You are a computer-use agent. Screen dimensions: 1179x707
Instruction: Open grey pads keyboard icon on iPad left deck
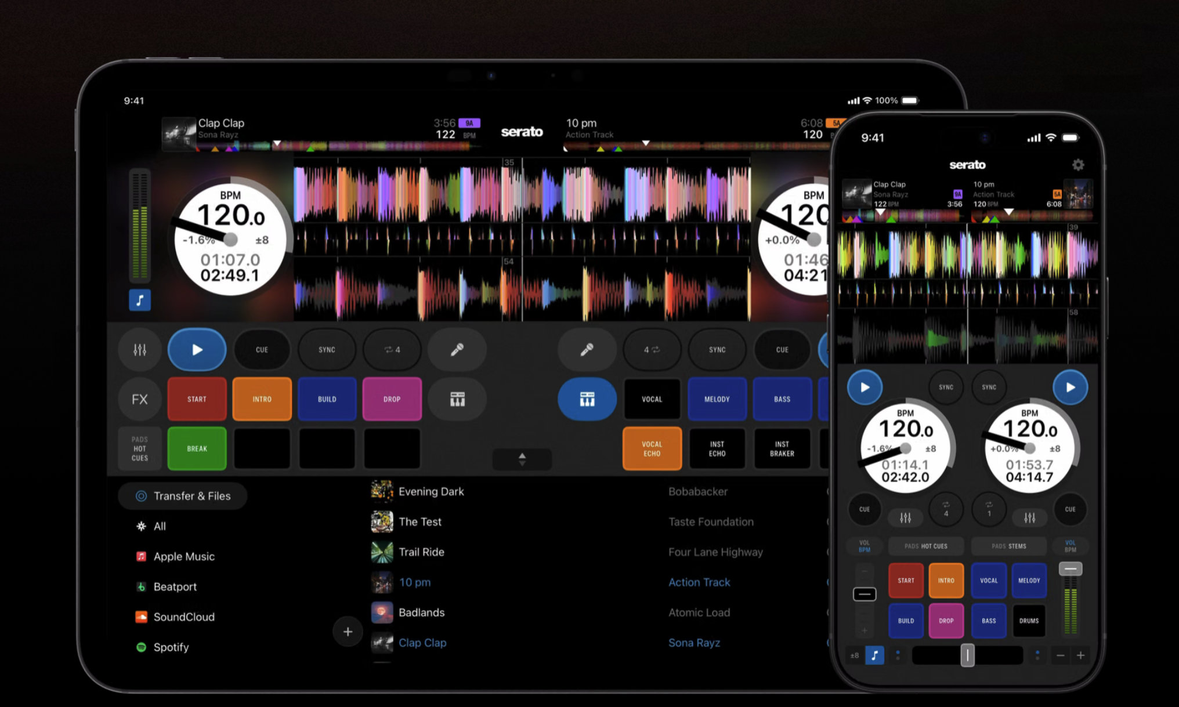[x=457, y=399]
